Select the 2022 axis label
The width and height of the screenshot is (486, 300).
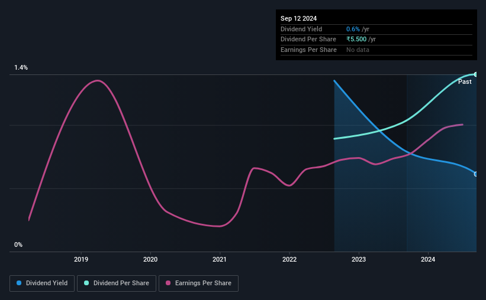[289, 259]
